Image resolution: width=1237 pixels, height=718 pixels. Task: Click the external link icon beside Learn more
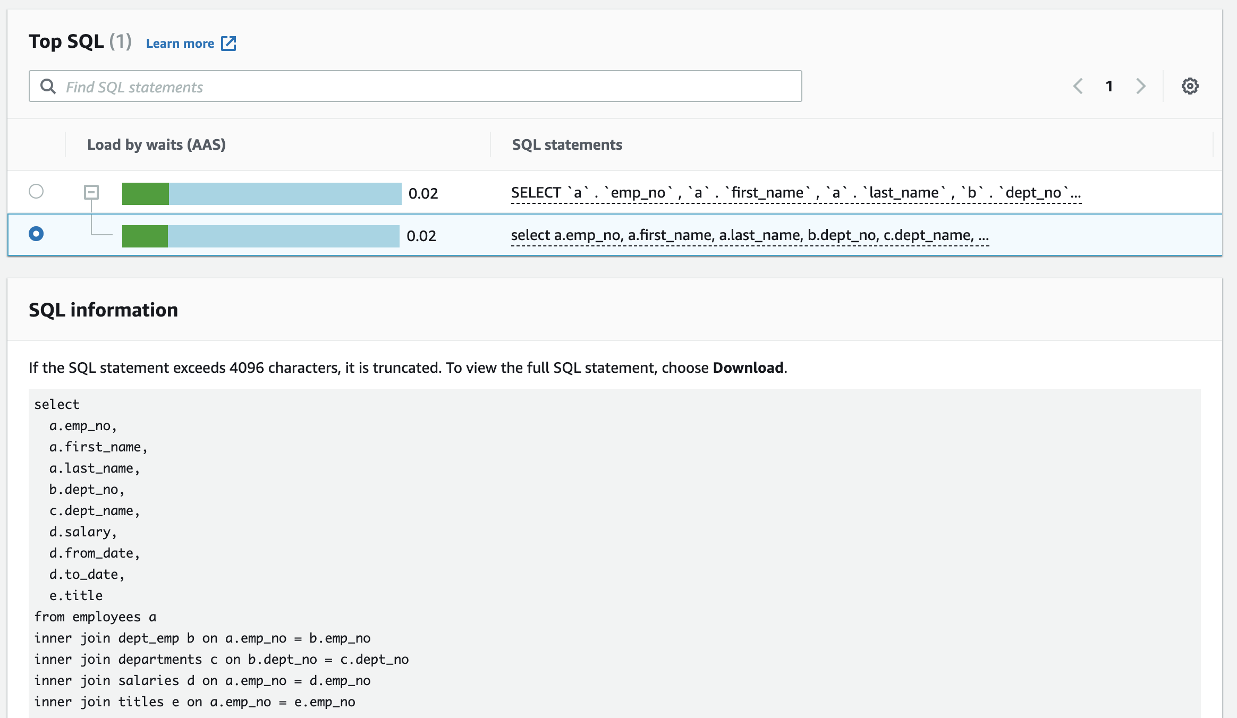(x=228, y=44)
